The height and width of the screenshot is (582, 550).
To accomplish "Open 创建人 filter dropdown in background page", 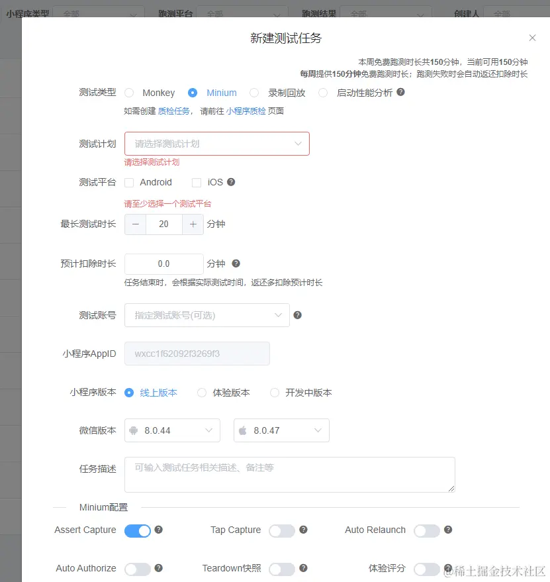I will coord(517,12).
